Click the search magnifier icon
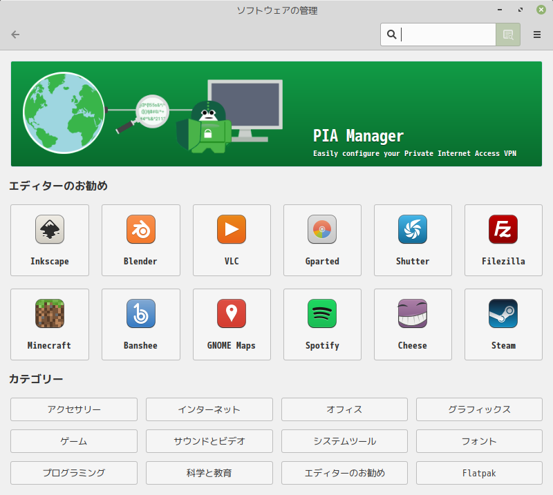553x495 pixels. point(391,35)
